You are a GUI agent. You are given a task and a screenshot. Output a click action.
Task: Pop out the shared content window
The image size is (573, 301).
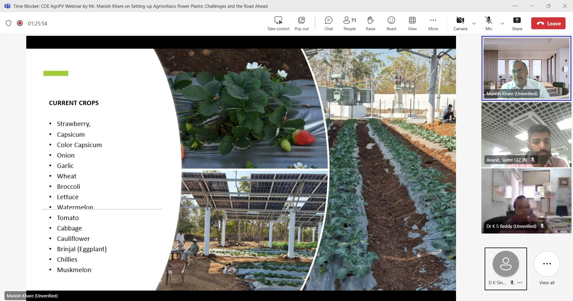click(x=301, y=23)
